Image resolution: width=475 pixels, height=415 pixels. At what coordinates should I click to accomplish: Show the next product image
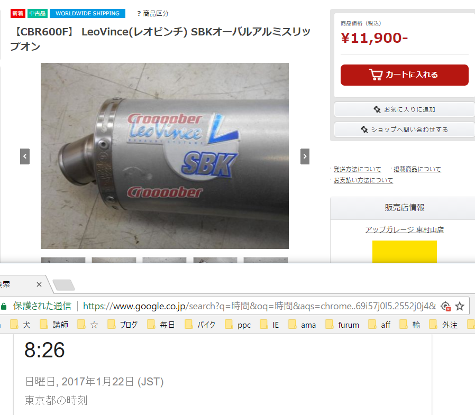click(305, 156)
